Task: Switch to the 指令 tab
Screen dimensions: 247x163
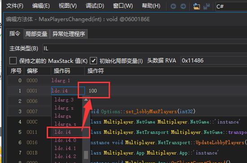Action: [15, 34]
